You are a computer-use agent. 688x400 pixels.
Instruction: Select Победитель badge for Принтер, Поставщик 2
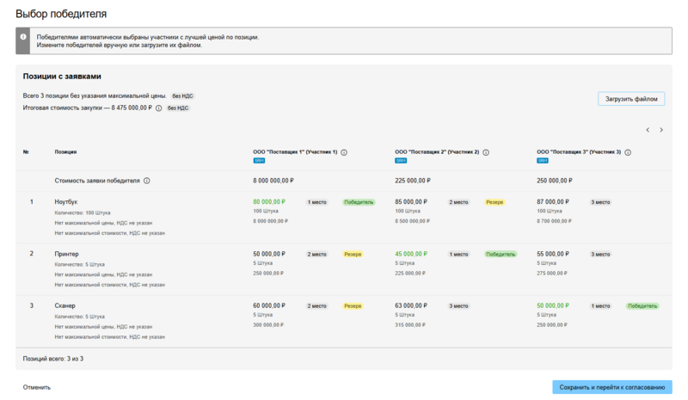click(501, 255)
